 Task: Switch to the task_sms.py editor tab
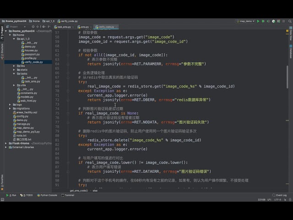pos(63,27)
